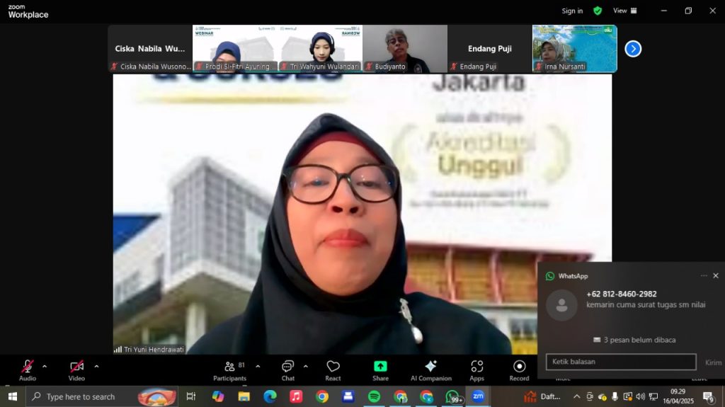Open WhatsApp notification options (three dots)
Screen dimensions: 725x407
click(x=704, y=275)
